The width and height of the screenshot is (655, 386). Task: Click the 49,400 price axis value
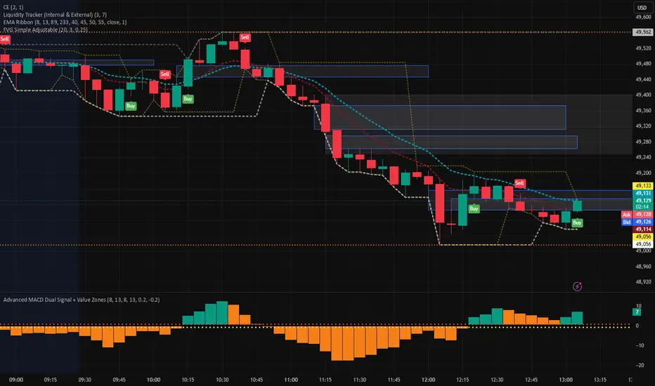pyautogui.click(x=643, y=95)
